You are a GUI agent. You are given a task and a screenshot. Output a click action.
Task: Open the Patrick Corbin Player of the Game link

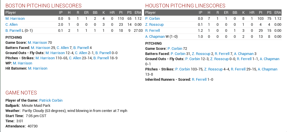point(51,100)
